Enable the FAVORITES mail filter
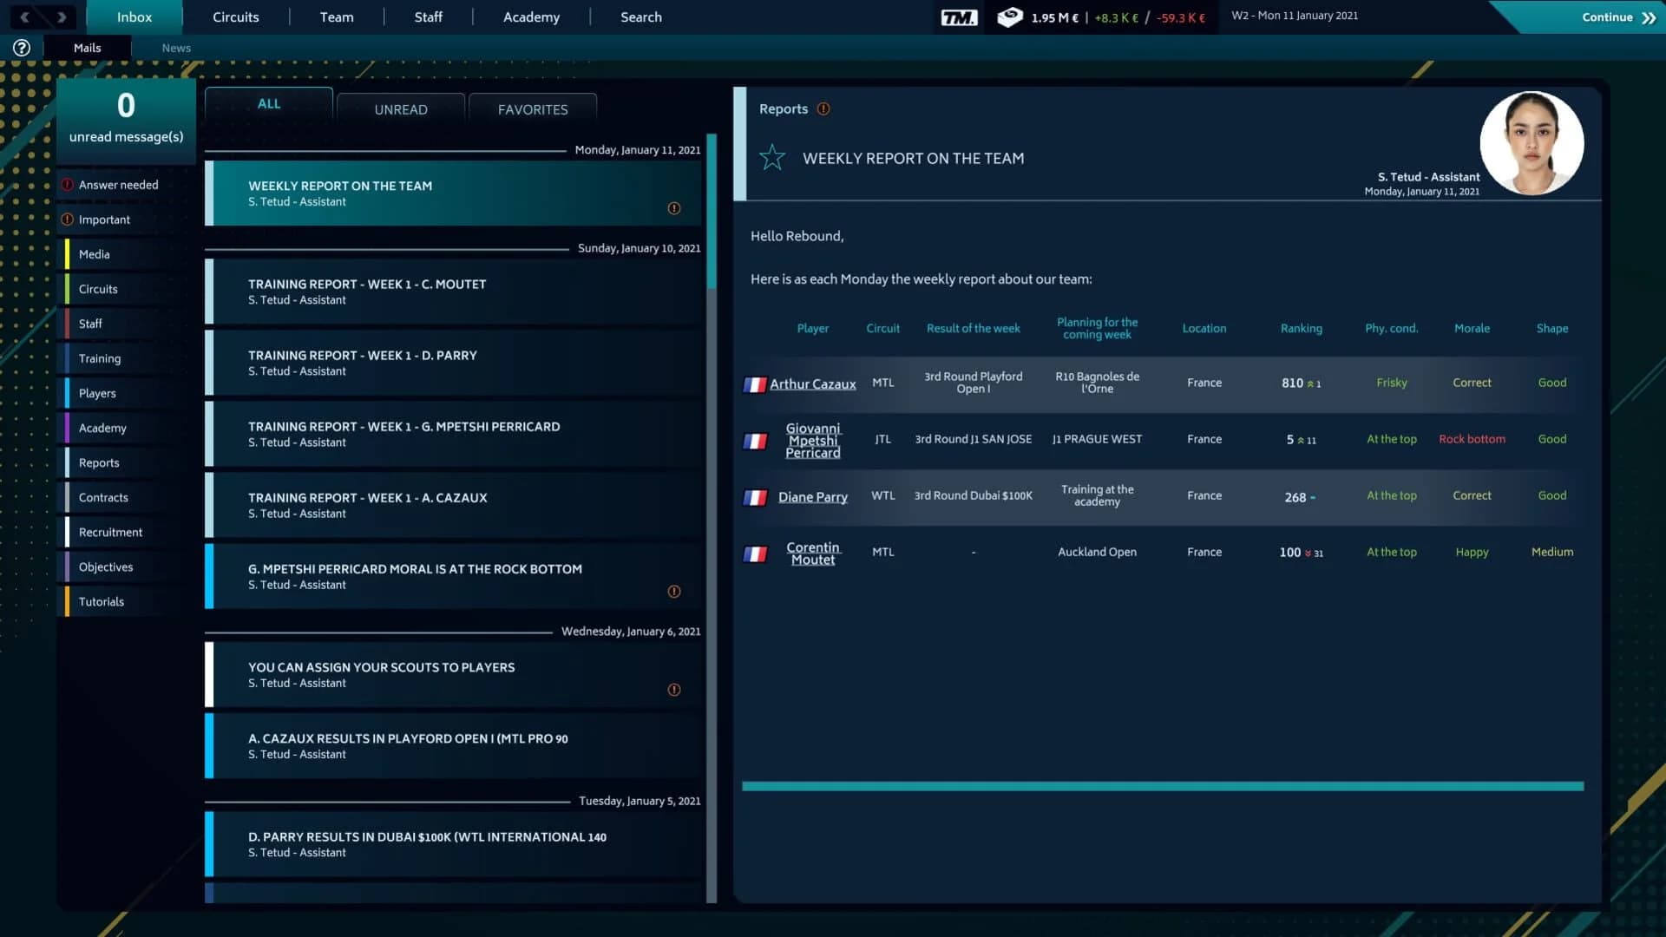Screen dimensions: 1666x937 coord(532,109)
